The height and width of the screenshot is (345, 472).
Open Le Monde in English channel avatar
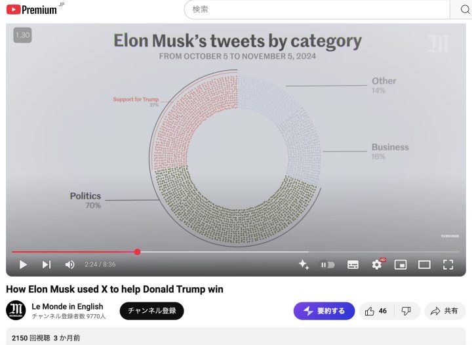16,311
